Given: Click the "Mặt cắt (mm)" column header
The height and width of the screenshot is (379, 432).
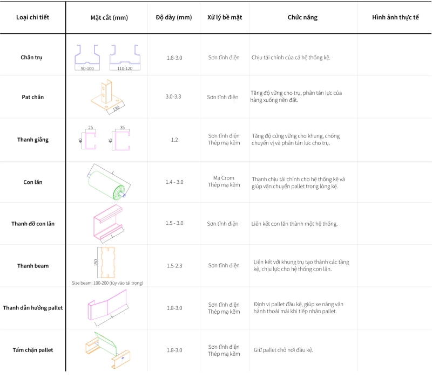Looking at the screenshot, I should coord(109,17).
